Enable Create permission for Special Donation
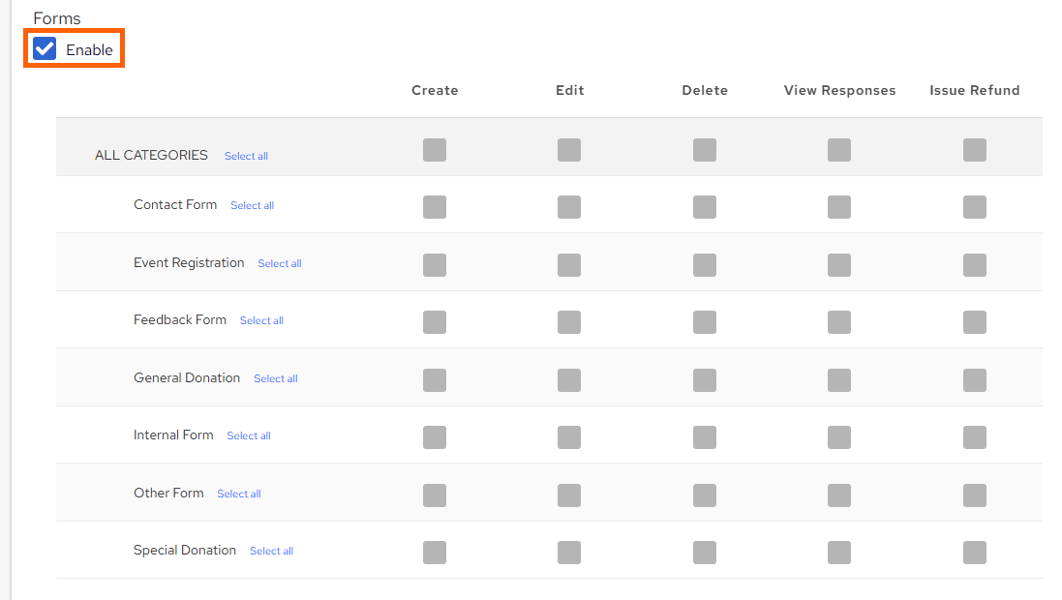The width and height of the screenshot is (1062, 600). [x=435, y=553]
